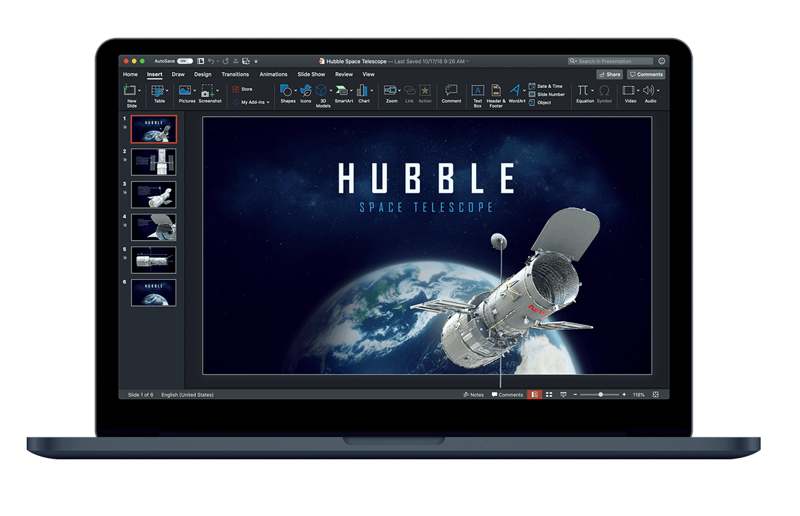
Task: Toggle Comments pane in status bar
Action: (507, 395)
